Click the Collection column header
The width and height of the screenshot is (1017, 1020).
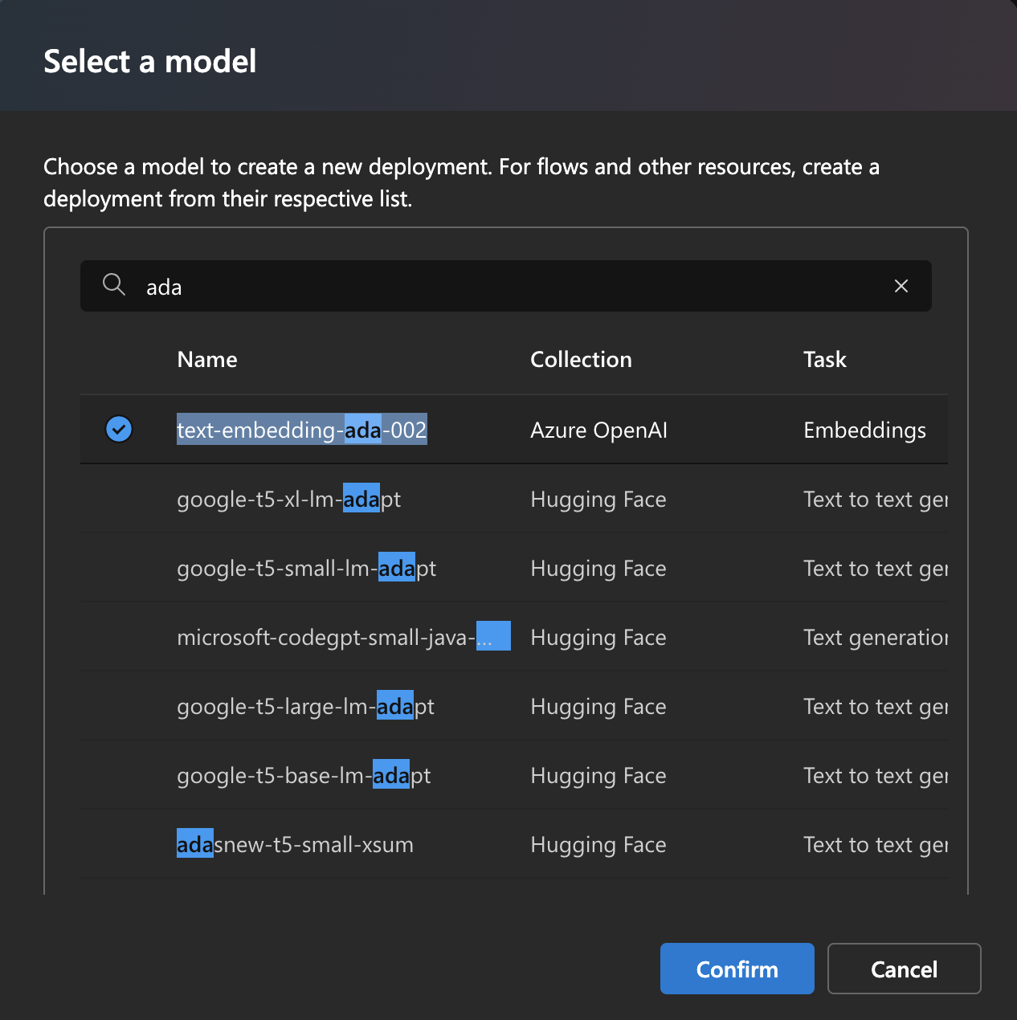(x=581, y=360)
